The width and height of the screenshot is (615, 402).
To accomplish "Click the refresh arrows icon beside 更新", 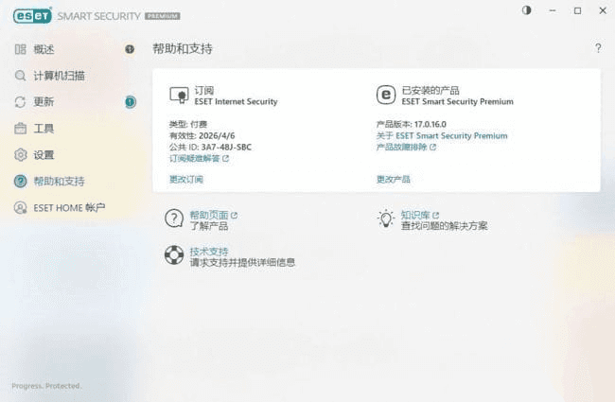I will click(x=21, y=102).
